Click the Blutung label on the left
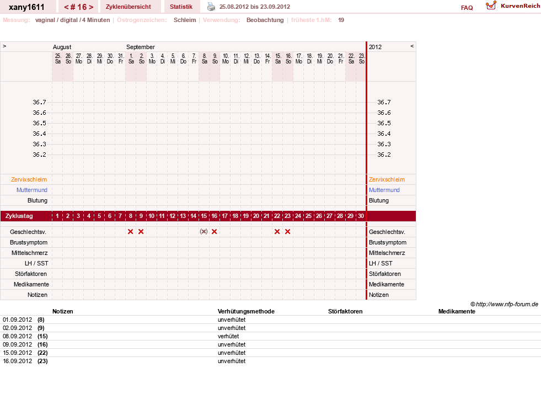 tap(38, 200)
